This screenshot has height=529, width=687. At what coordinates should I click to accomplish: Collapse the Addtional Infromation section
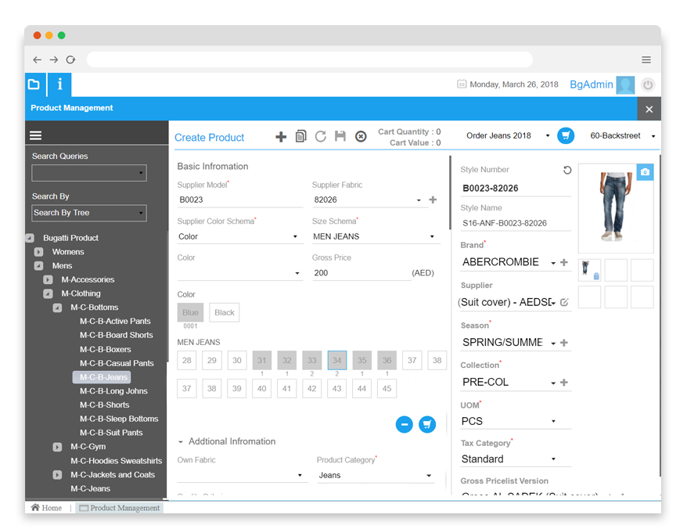182,441
